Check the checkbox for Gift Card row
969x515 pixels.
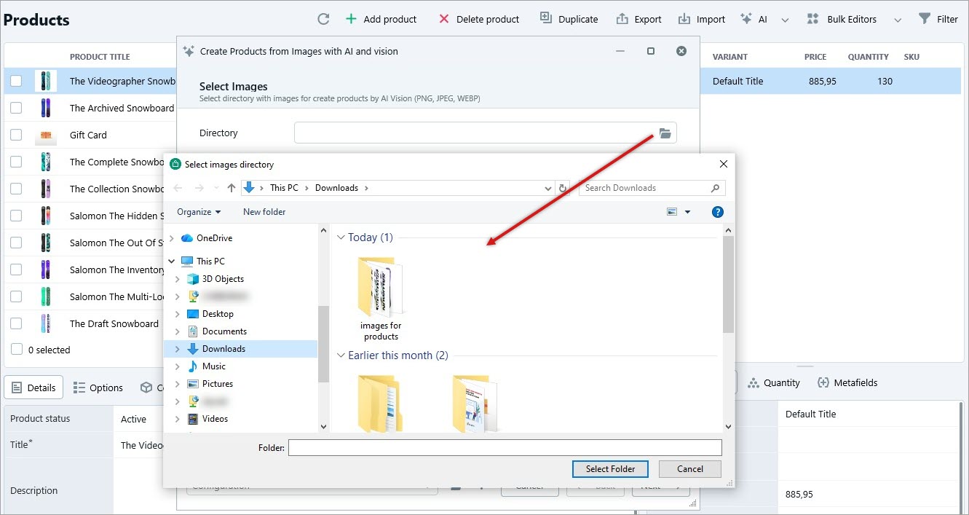pos(16,135)
